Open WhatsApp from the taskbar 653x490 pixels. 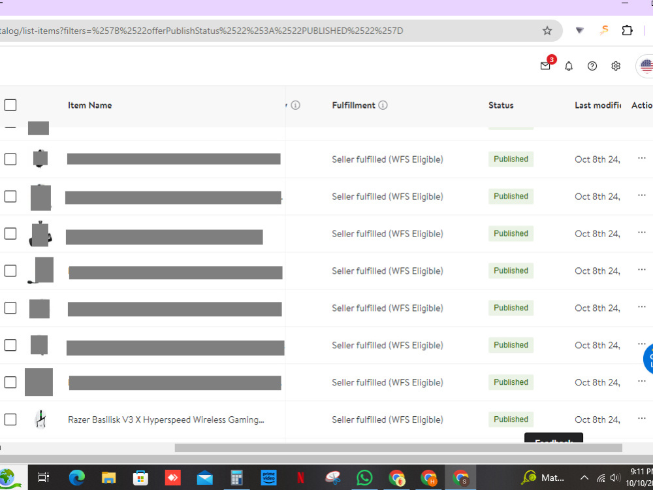(364, 478)
